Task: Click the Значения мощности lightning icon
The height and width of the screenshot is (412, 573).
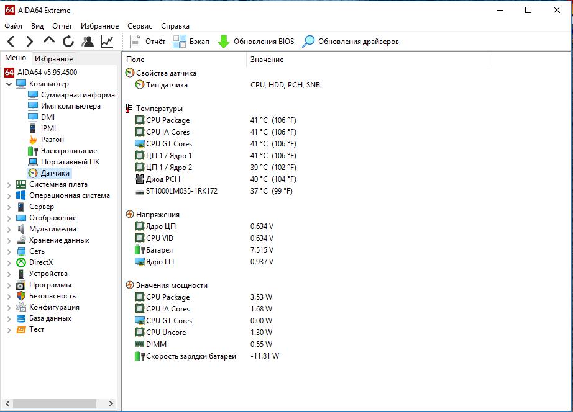Action: point(130,285)
